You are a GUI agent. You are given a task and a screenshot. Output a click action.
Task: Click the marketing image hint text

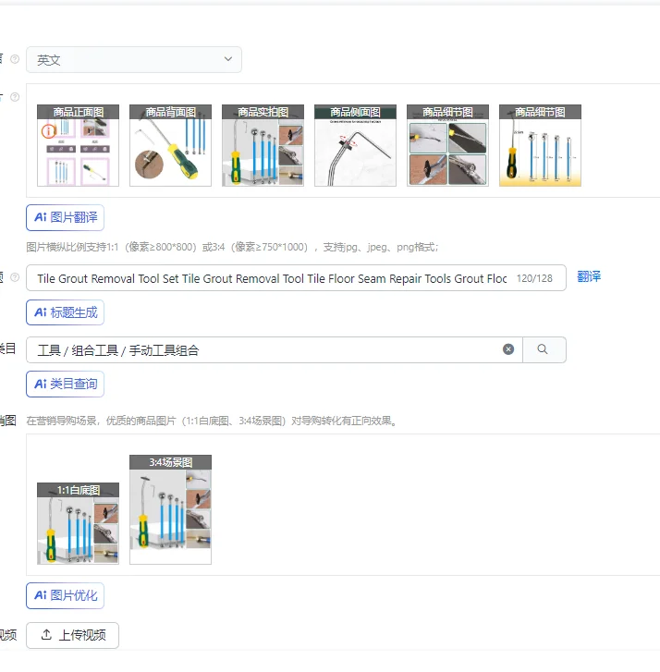coord(213,421)
